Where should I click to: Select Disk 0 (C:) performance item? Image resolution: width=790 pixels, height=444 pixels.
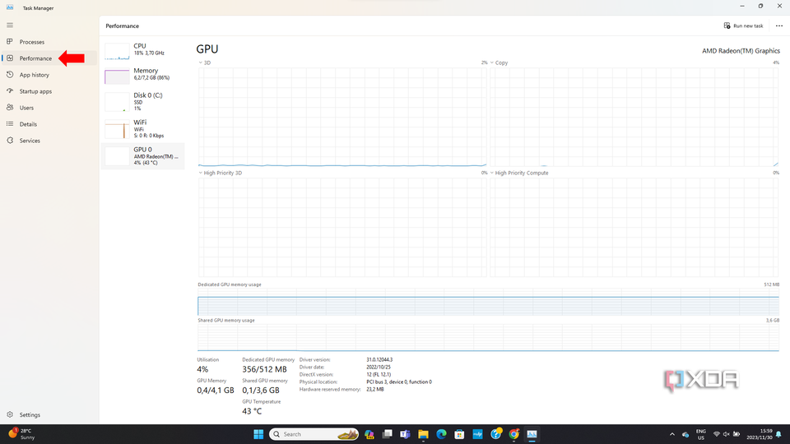pyautogui.click(x=143, y=102)
